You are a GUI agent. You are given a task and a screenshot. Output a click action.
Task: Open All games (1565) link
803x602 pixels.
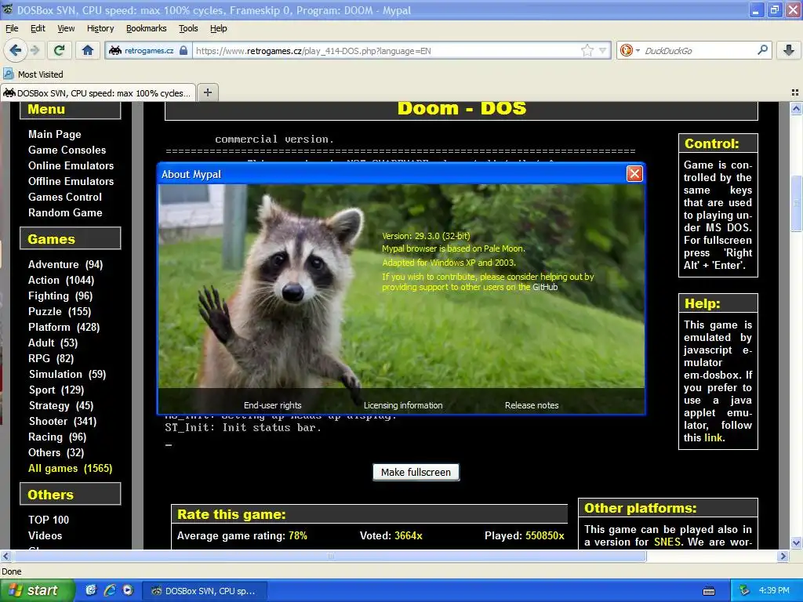70,469
